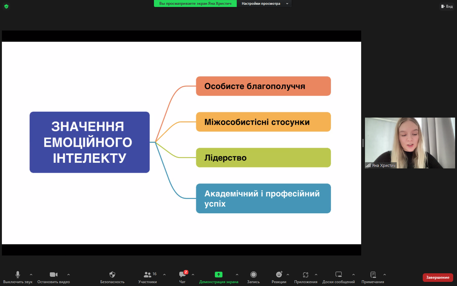
Task: Click the green encryption shield icon
Action: [6, 6]
